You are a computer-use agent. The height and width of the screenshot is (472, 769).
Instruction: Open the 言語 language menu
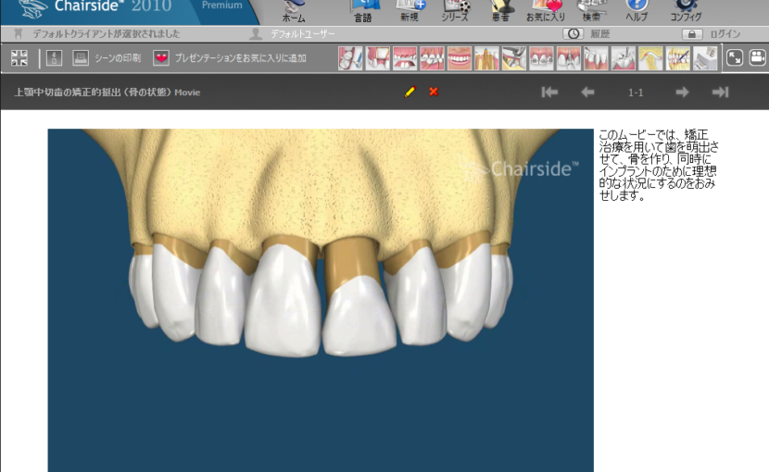(362, 10)
